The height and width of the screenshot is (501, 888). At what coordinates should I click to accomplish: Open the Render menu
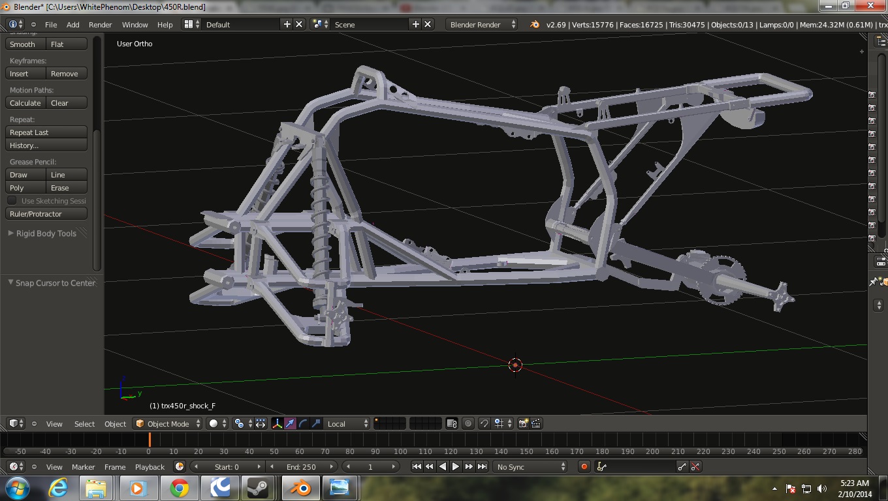[101, 25]
